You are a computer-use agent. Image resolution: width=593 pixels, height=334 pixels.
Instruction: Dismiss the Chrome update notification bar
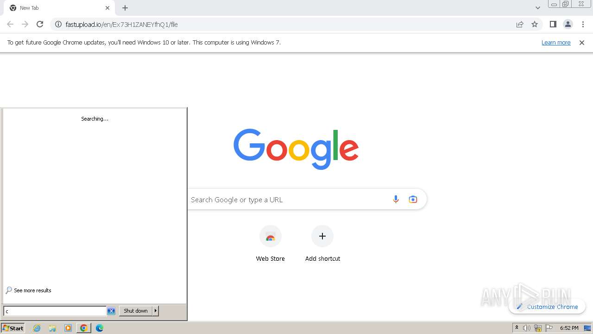tap(582, 42)
